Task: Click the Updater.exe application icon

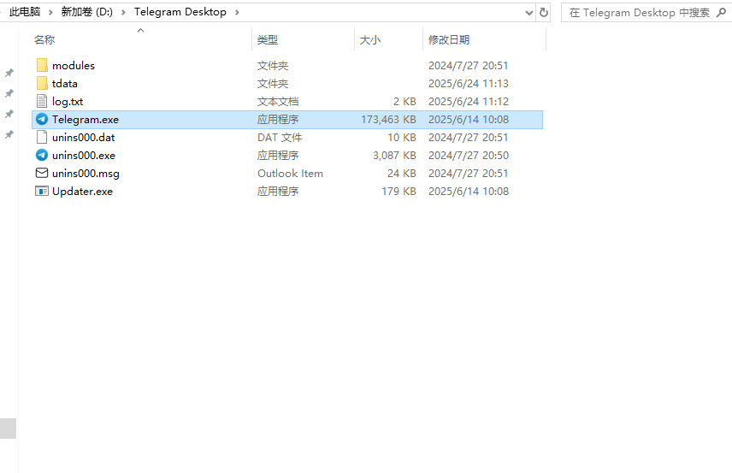Action: point(42,191)
